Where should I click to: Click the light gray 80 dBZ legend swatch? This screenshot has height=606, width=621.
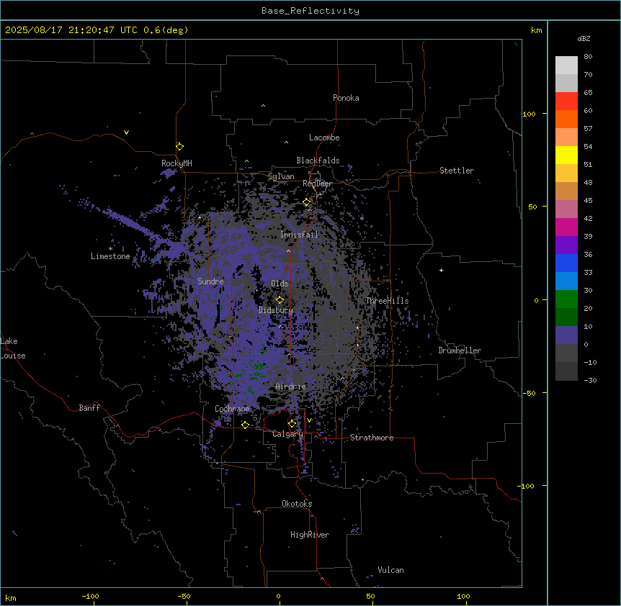pyautogui.click(x=566, y=65)
